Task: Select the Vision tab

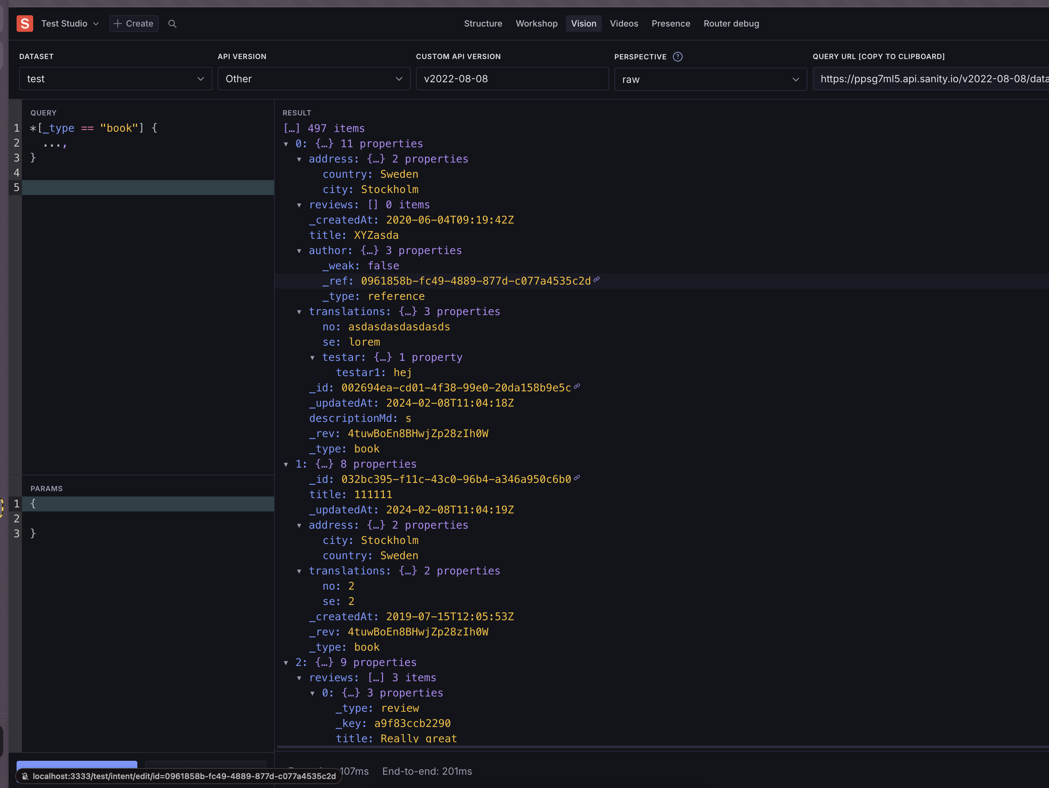Action: click(583, 24)
